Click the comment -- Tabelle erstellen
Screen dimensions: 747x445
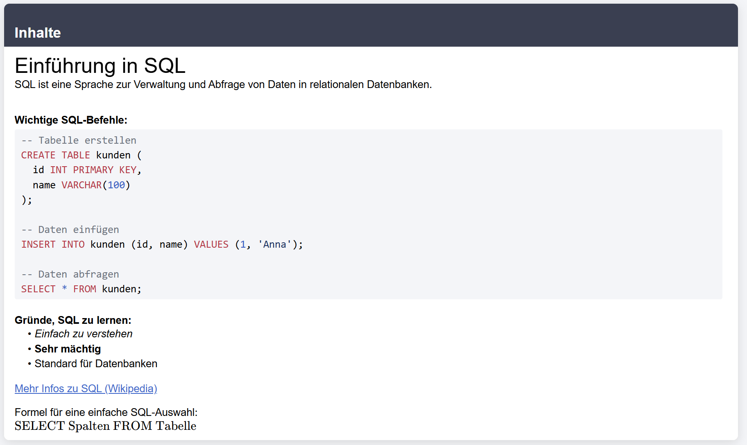point(79,140)
